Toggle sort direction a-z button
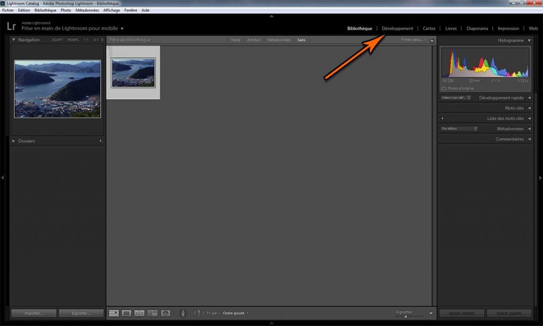 (199, 313)
